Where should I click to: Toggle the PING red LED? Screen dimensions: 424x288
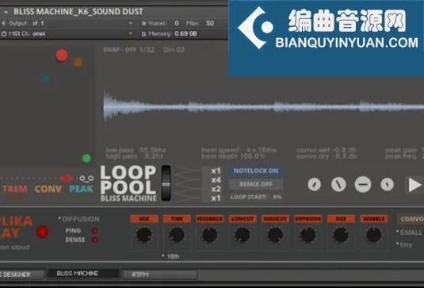pyautogui.click(x=94, y=231)
